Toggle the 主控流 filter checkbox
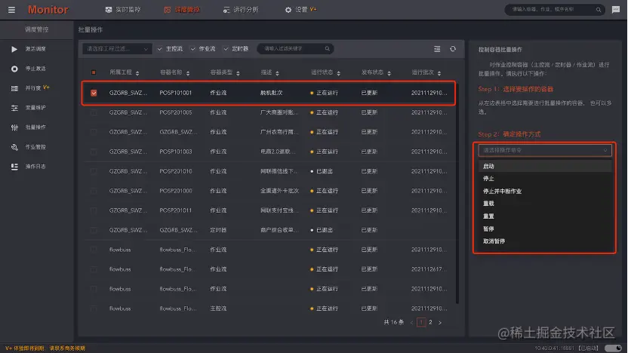Image resolution: width=628 pixels, height=353 pixels. pyautogui.click(x=160, y=49)
